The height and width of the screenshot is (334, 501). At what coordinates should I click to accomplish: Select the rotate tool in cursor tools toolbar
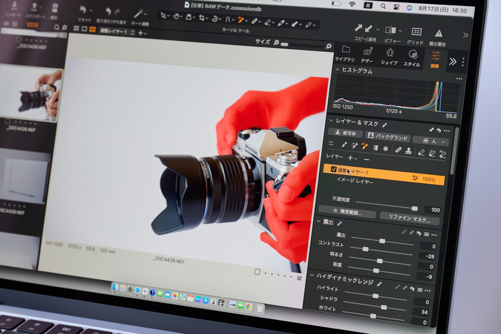tap(215, 18)
